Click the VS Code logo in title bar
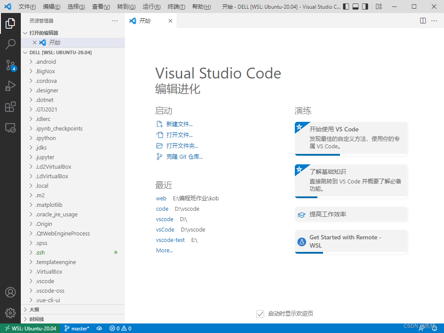The width and height of the screenshot is (444, 333). point(8,7)
